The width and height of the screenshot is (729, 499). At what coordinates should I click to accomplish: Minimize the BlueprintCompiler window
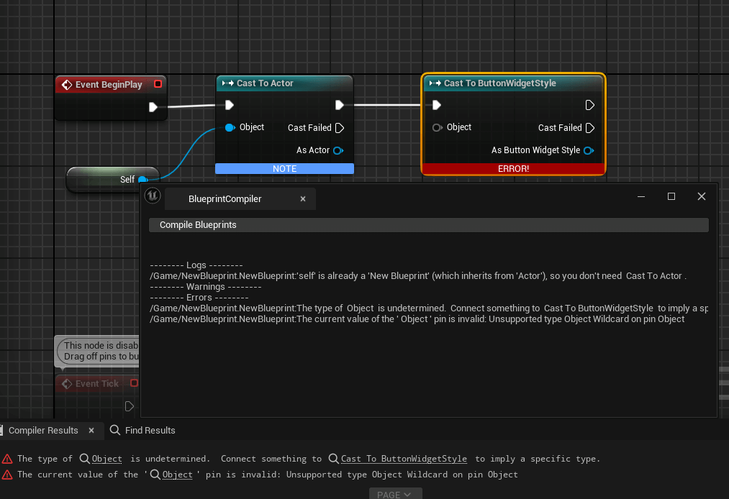pyautogui.click(x=641, y=196)
